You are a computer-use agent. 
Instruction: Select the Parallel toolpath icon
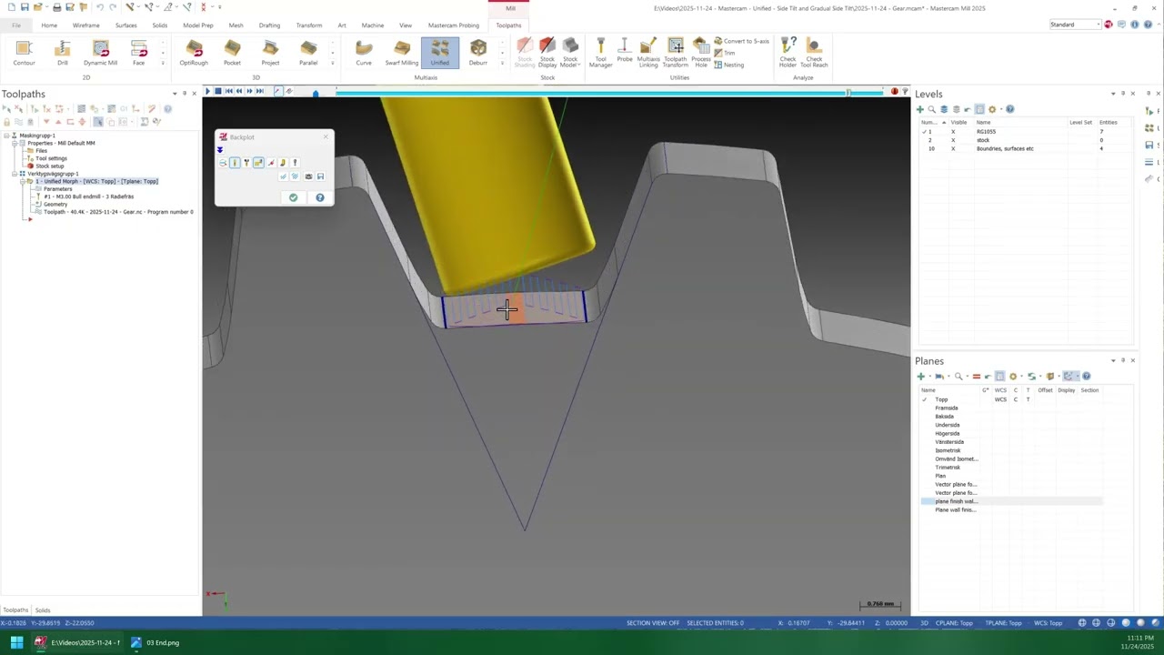[308, 53]
